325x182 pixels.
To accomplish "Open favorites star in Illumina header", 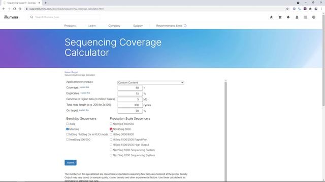I will [x=271, y=17].
